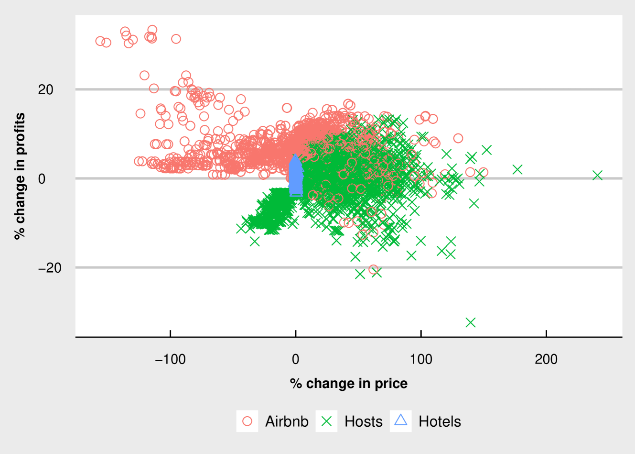Pick the green cross near 180 percent price
The height and width of the screenshot is (454, 635).
point(517,169)
